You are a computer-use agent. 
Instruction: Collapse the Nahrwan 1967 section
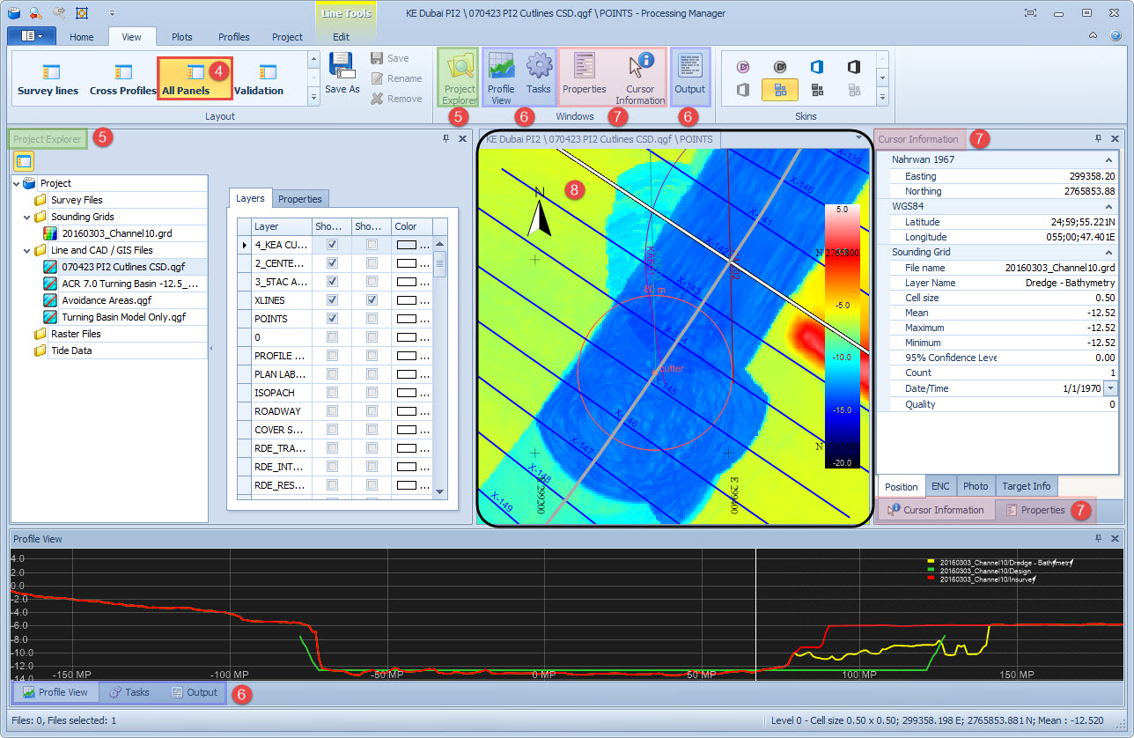pos(1108,160)
